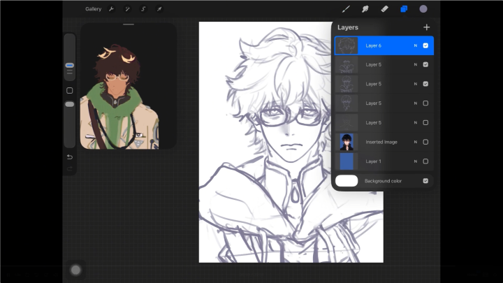Click the Undo arrow

(70, 157)
